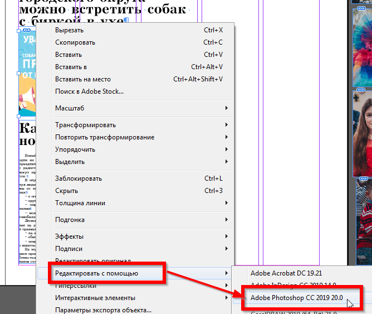
Task: Expand Толщина линии submenu
Action: (x=135, y=203)
